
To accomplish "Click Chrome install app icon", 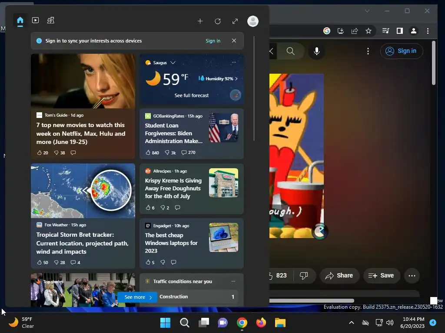I will coord(341,31).
